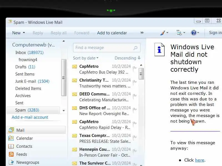The height and width of the screenshot is (166, 222).
Task: Open the blue Help question mark icon
Action: [193, 33]
